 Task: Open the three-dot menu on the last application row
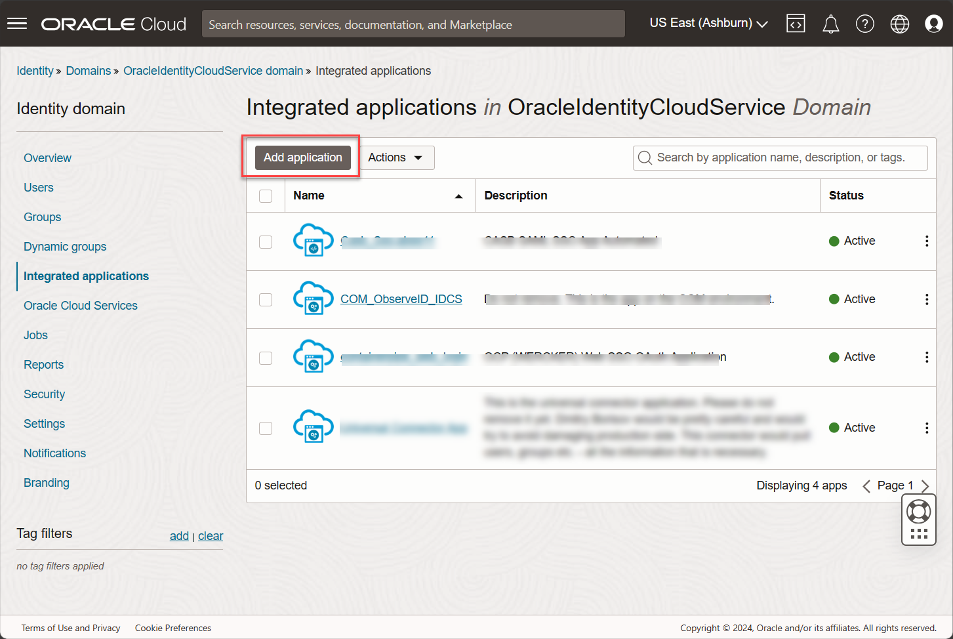point(927,428)
